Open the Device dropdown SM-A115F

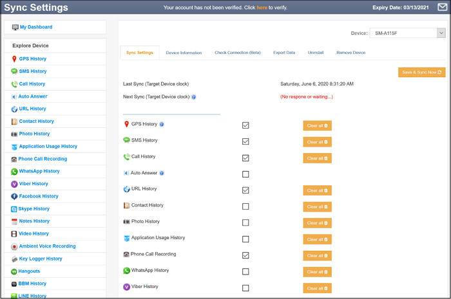pos(408,33)
